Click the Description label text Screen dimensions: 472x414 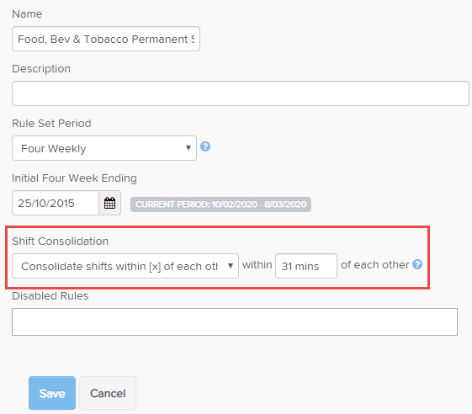pos(41,69)
